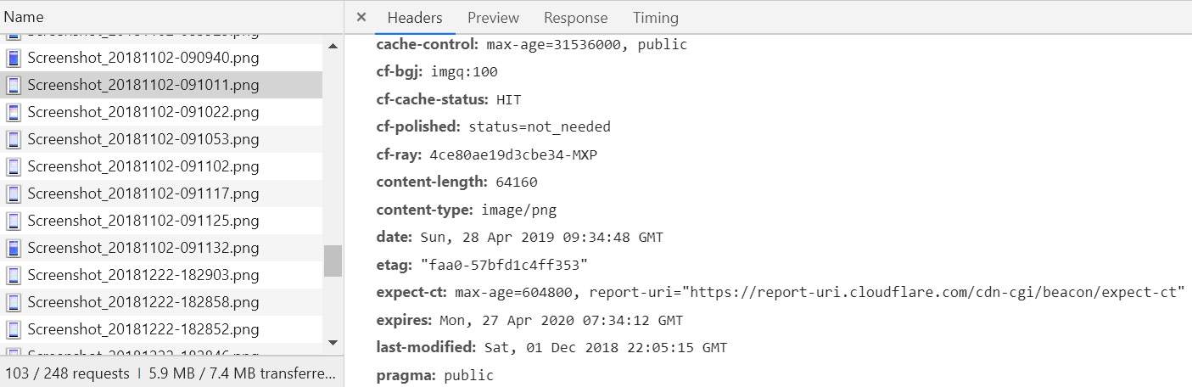Viewport: 1192px width, 387px height.
Task: Click the file icon of Screenshot_20181102-091022.png
Action: pyautogui.click(x=14, y=113)
